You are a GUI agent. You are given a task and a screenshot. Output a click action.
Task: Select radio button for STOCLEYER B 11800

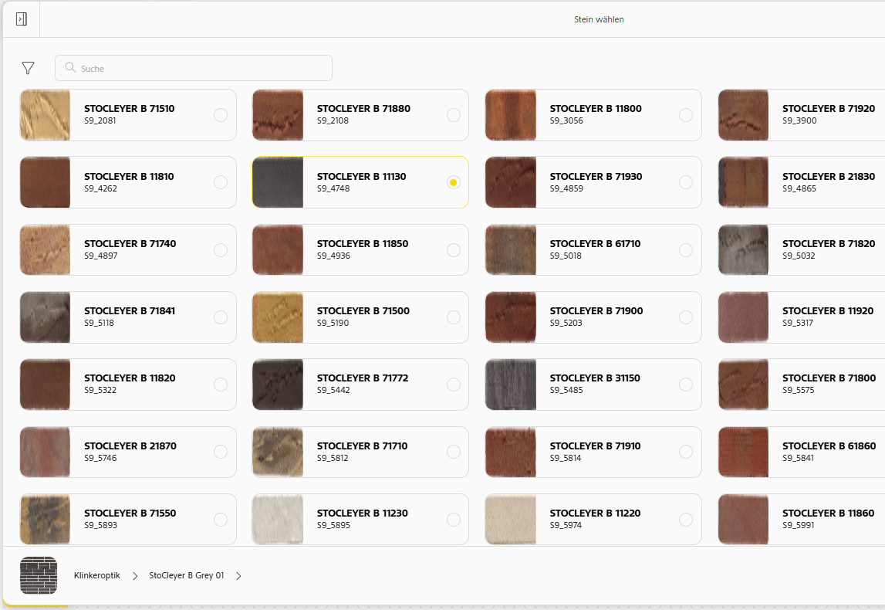click(686, 115)
